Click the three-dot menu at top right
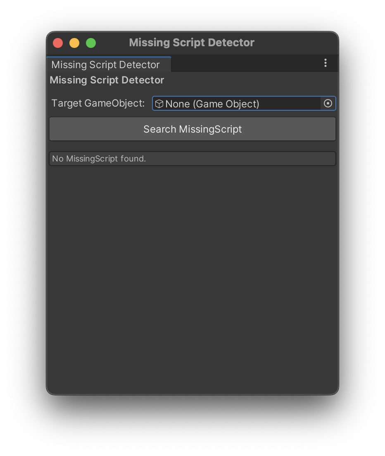 (x=326, y=63)
